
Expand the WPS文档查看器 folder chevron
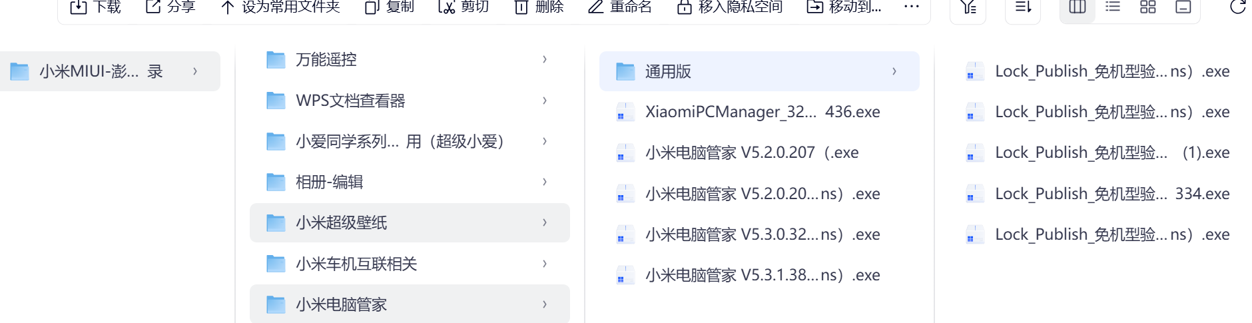pos(545,101)
